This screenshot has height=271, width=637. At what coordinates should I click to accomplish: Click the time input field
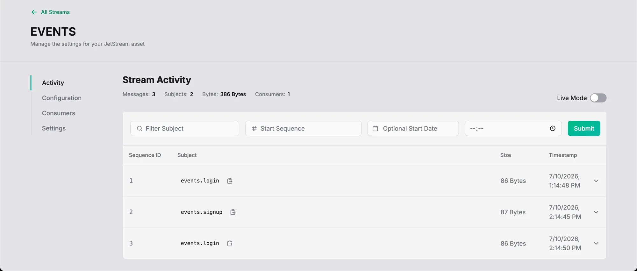pos(513,128)
